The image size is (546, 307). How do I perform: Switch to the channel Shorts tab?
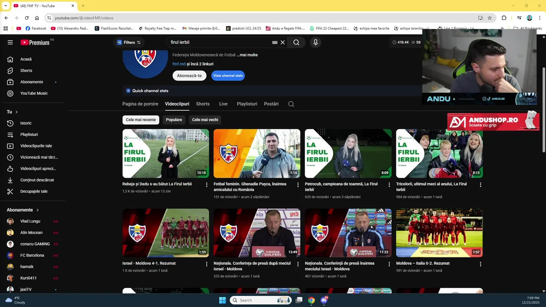click(203, 104)
